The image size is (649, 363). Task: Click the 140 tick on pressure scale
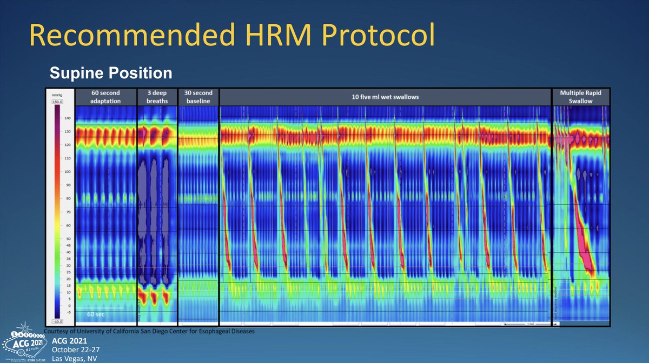pos(69,118)
